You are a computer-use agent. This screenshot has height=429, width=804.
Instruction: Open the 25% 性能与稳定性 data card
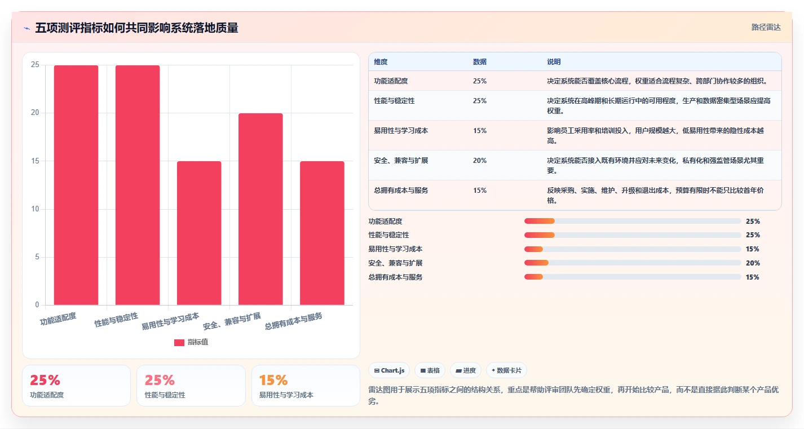[x=191, y=386]
